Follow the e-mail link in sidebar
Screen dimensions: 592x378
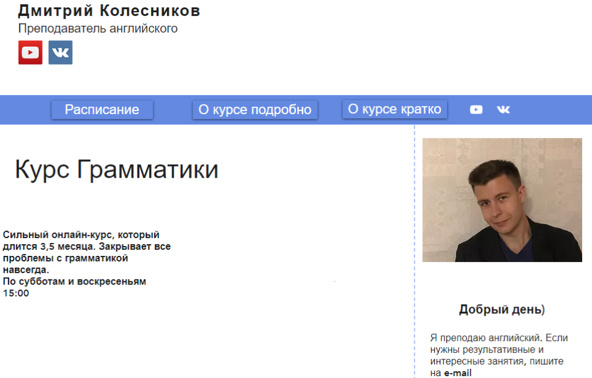coord(458,373)
